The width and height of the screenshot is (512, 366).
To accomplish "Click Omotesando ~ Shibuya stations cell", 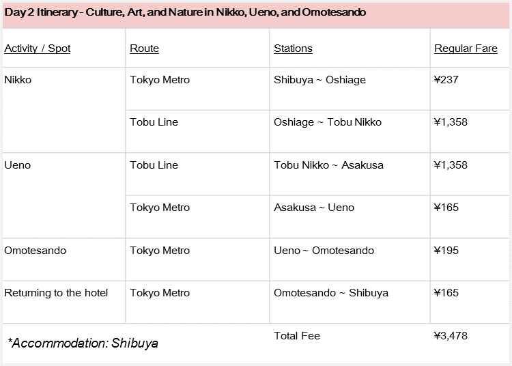I will tap(331, 293).
